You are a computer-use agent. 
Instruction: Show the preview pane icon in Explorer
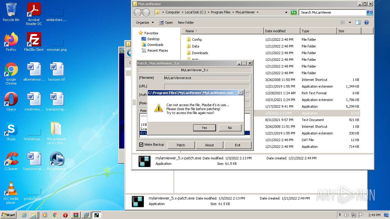(358, 23)
